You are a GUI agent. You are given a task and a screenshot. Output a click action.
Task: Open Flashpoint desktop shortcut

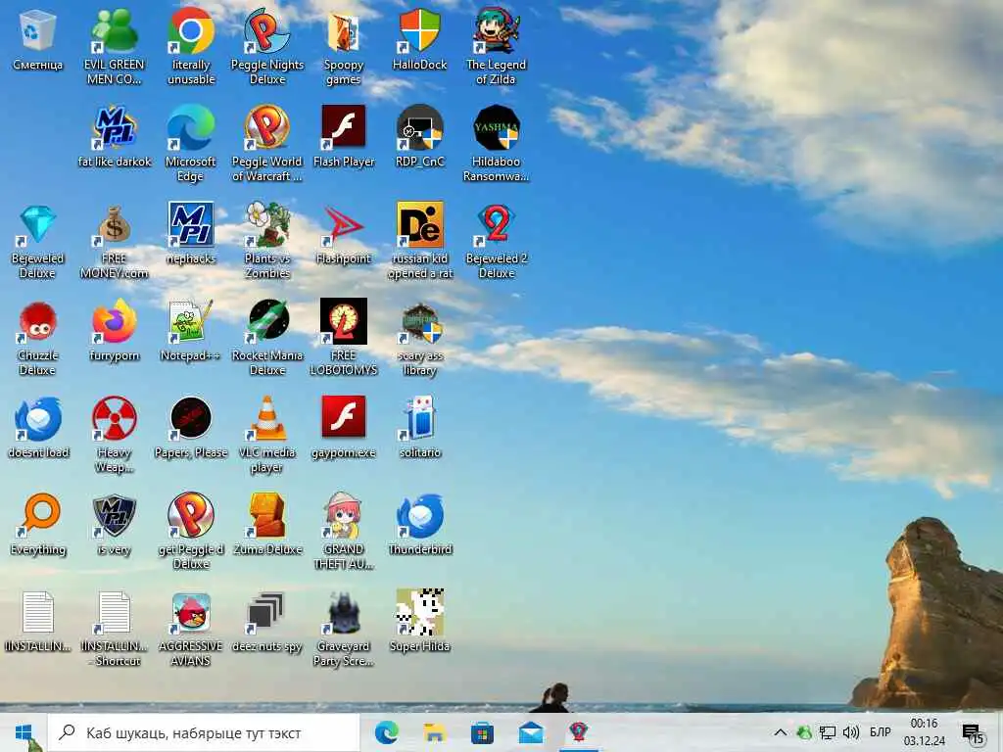point(344,234)
